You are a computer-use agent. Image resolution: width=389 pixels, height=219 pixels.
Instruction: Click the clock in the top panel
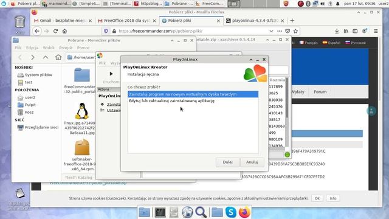pyautogui.click(x=359, y=4)
